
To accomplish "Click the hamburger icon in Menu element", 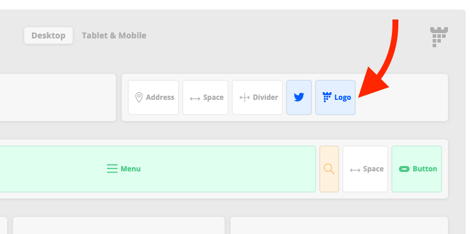I will (112, 168).
